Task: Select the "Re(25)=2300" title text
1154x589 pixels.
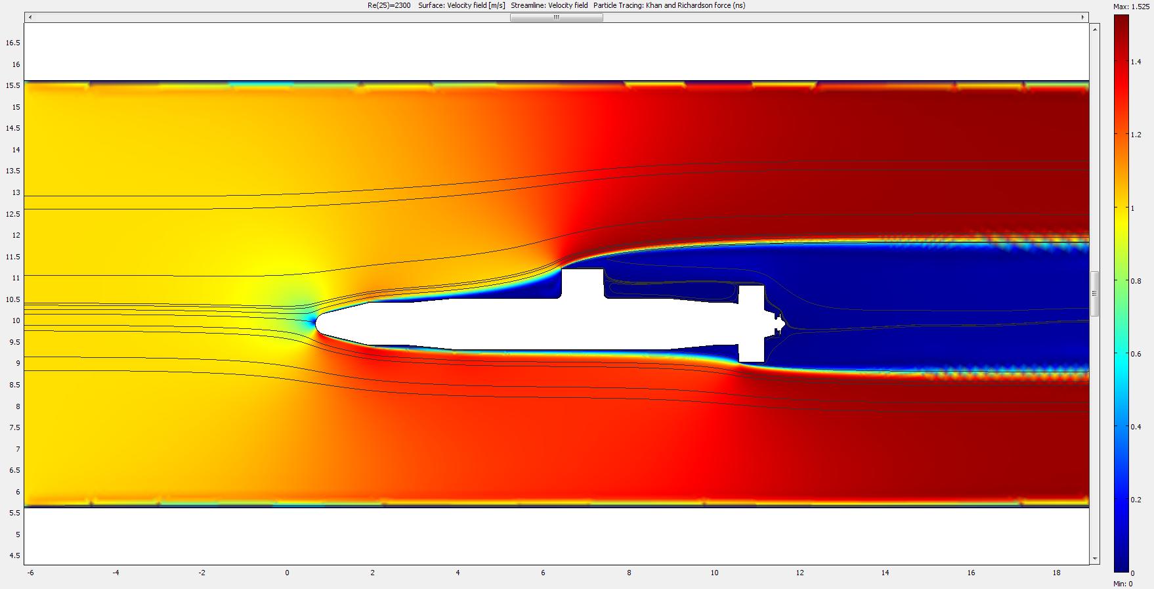Action: coord(389,5)
